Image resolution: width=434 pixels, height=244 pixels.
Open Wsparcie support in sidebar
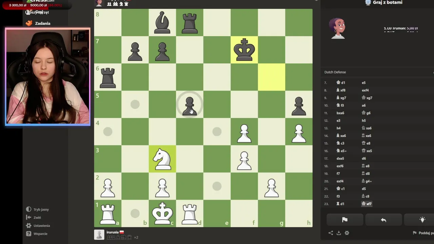pyautogui.click(x=37, y=234)
